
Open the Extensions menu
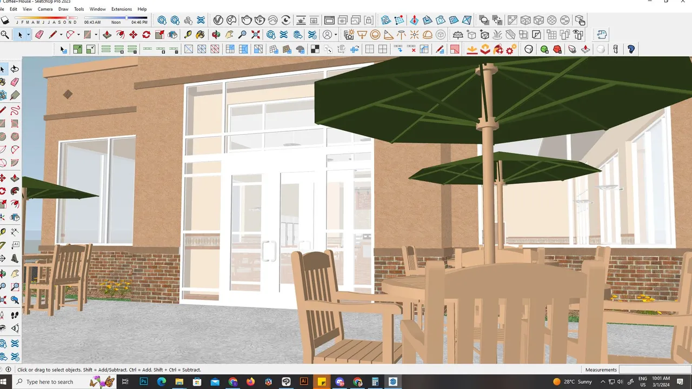[121, 9]
